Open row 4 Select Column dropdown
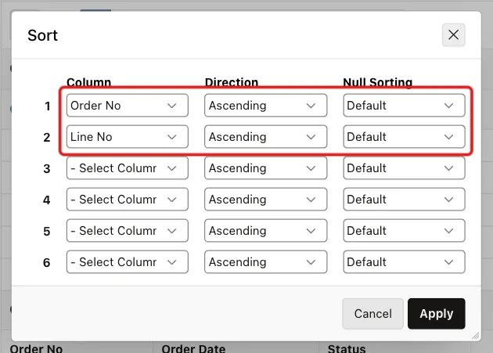This screenshot has height=353, width=493. (128, 199)
